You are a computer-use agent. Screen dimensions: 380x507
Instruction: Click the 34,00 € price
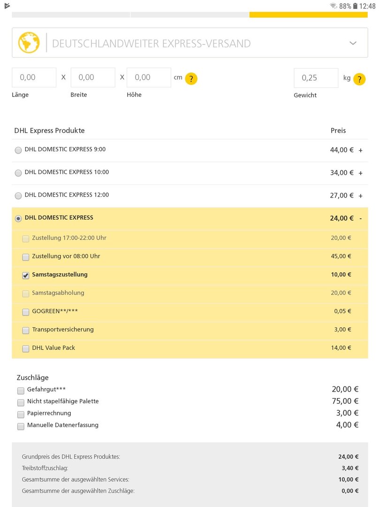coord(342,173)
